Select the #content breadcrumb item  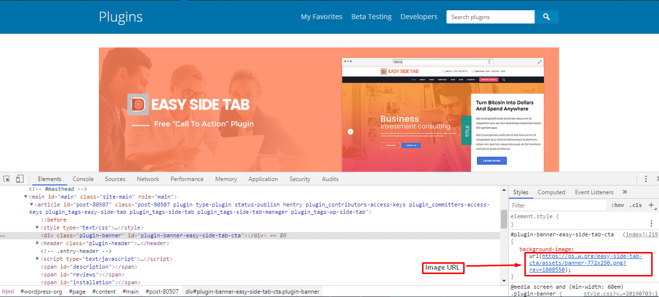click(x=103, y=292)
